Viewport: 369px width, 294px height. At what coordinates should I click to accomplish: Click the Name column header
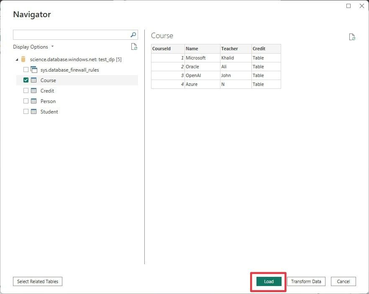click(x=202, y=49)
